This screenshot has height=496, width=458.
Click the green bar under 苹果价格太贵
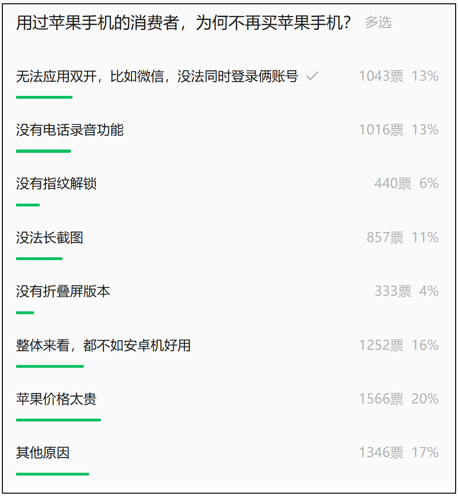[58, 420]
